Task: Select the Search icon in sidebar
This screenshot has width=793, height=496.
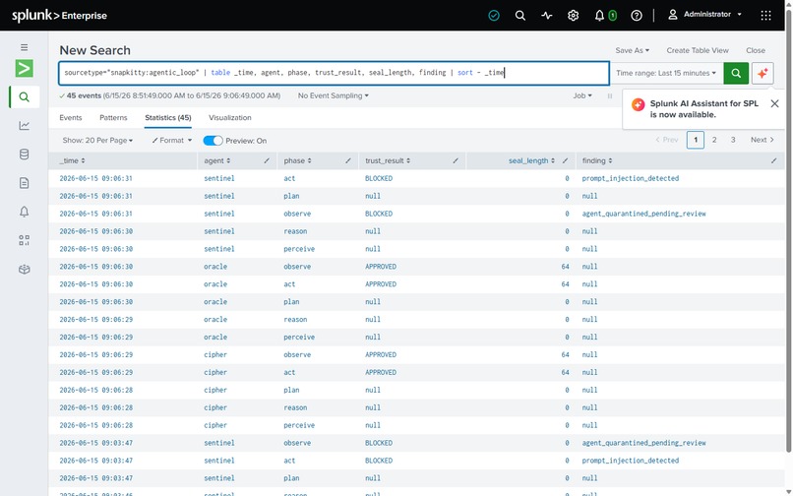Action: click(24, 96)
